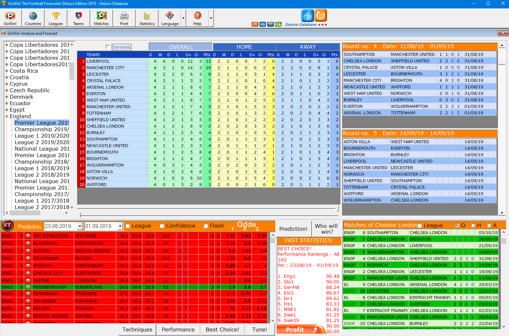This screenshot has height=336, width=509.
Task: Toggle the Confidence checkbox
Action: [x=162, y=226]
